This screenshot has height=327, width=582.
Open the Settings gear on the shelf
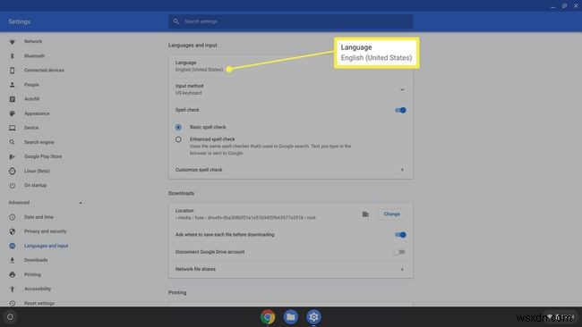click(x=313, y=317)
